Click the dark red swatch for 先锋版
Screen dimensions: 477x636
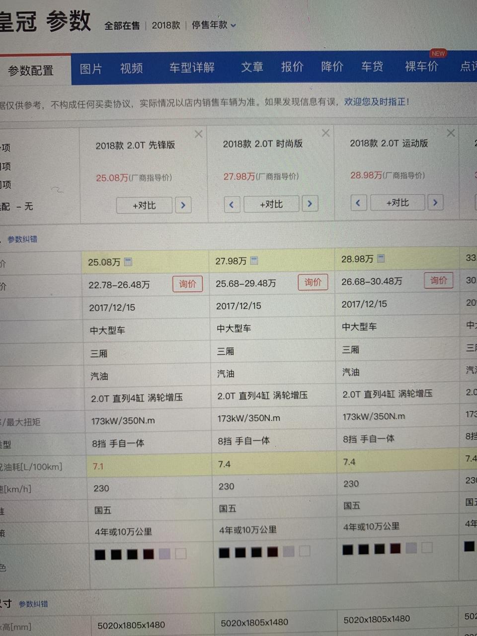pos(148,555)
